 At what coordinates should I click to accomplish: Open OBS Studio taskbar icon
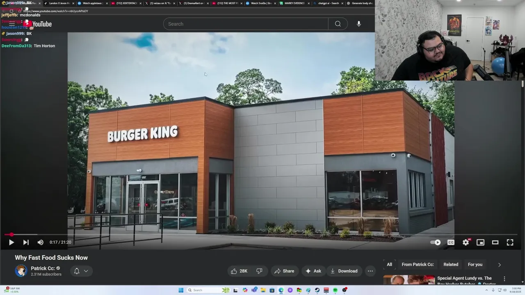[x=345, y=290]
